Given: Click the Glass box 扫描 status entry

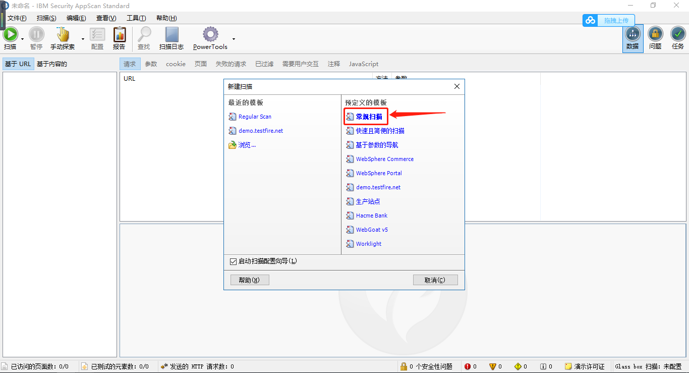Looking at the screenshot, I should 649,366.
